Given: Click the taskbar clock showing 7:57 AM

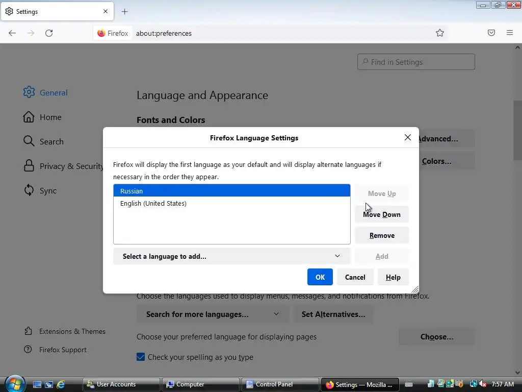Looking at the screenshot, I should [x=503, y=384].
